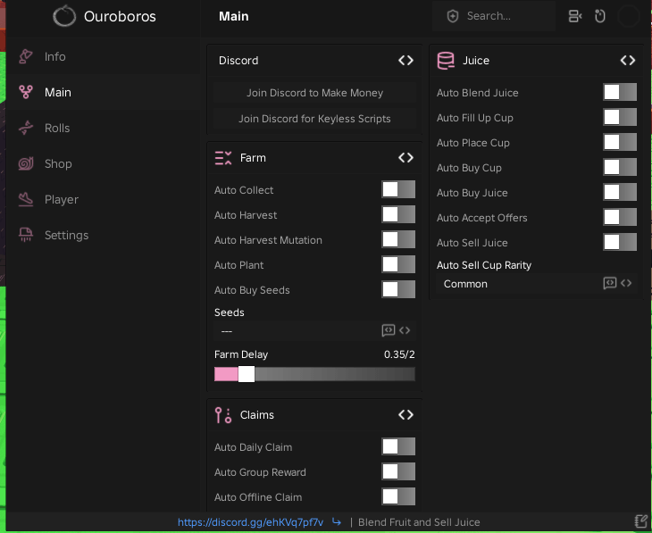Enable Auto Buy Cup
Viewport: 652px width, 533px height.
click(620, 167)
